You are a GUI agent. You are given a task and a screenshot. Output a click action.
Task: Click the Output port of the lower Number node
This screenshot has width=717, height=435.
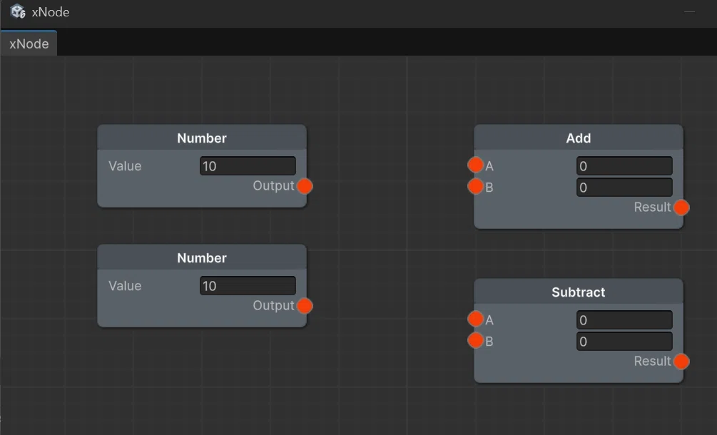[x=305, y=306]
